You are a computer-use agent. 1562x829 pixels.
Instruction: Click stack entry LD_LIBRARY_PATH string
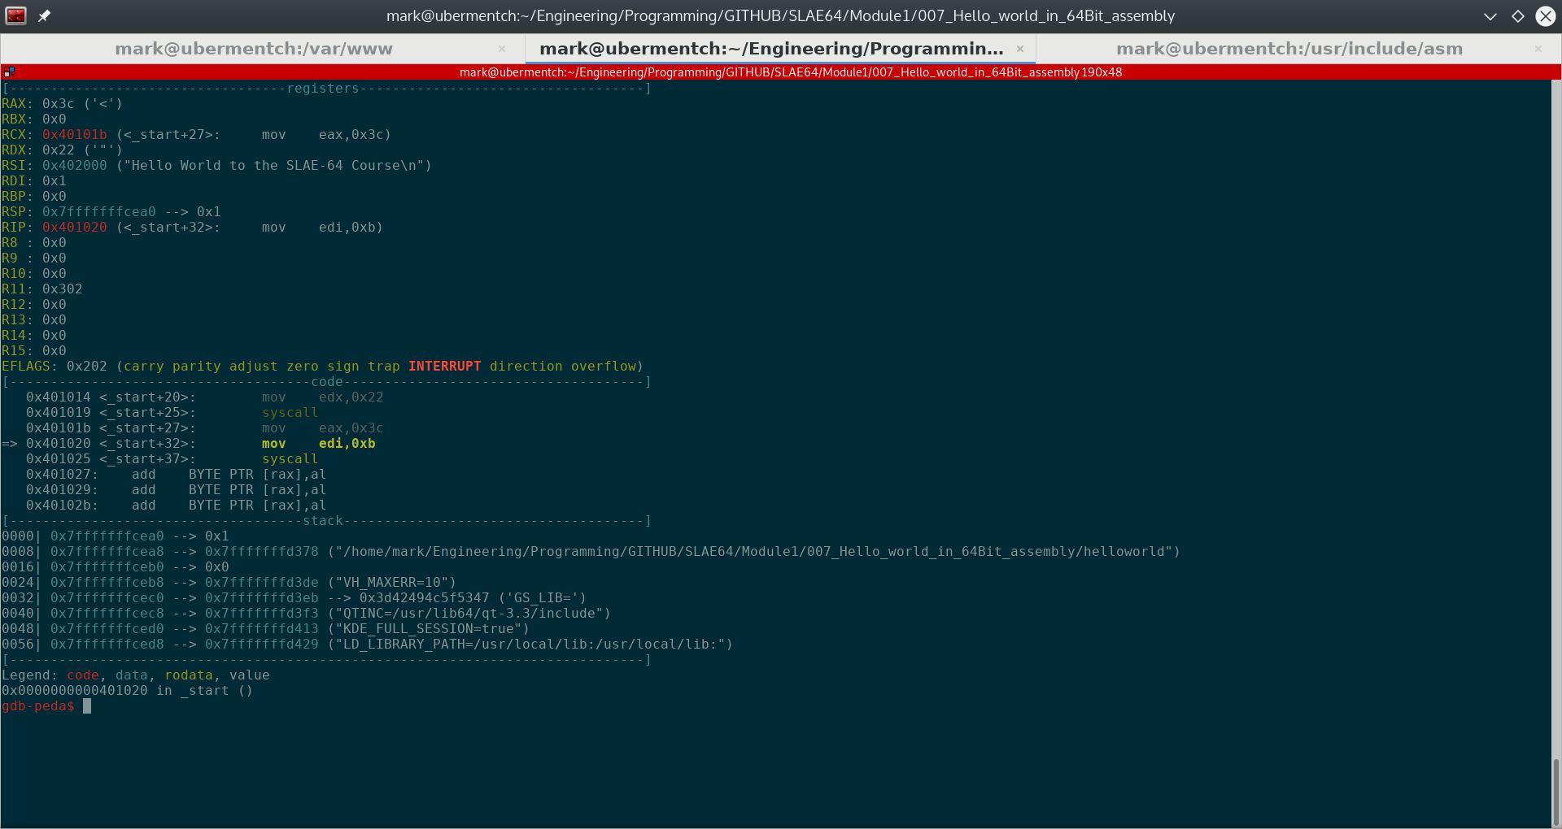pos(530,645)
